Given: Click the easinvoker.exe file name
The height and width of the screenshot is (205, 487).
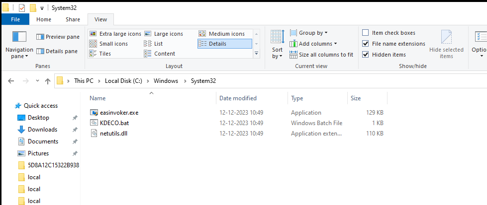Looking at the screenshot, I should (119, 113).
